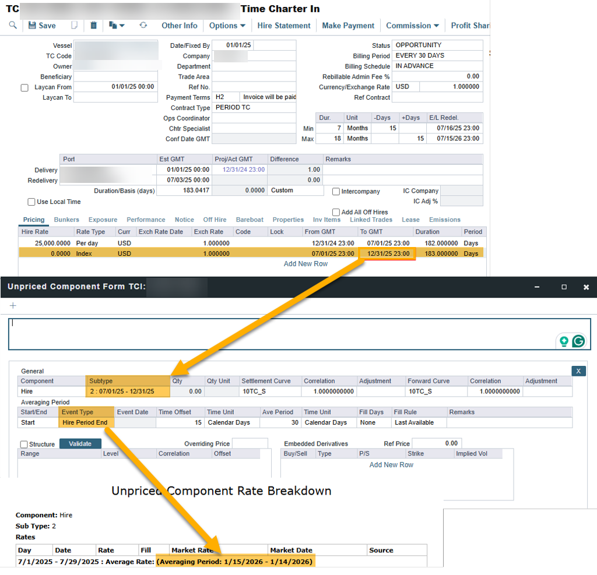The height and width of the screenshot is (575, 597).
Task: Switch to the Bunkers tab
Action: 66,220
